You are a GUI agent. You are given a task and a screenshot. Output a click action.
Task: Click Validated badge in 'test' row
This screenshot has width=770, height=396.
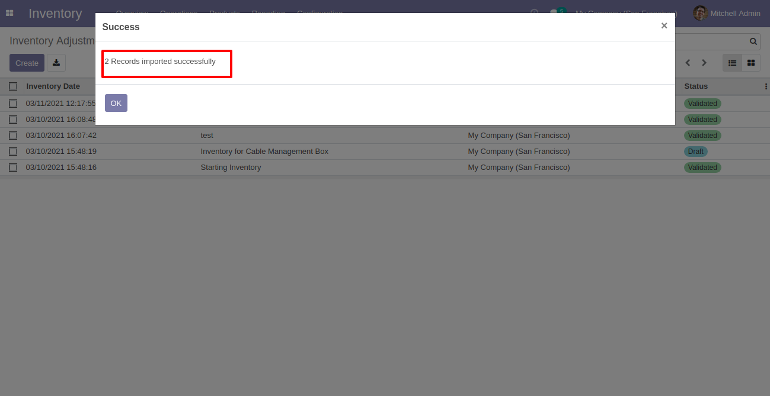(x=702, y=136)
